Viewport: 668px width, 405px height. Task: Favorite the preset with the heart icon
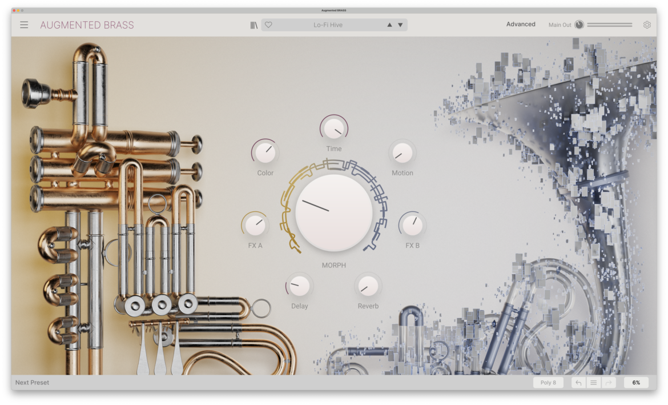268,25
